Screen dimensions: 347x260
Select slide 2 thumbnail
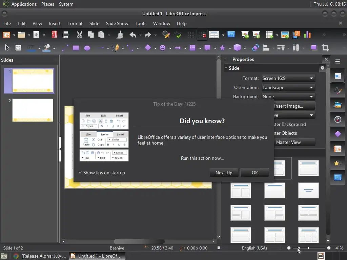pyautogui.click(x=33, y=110)
